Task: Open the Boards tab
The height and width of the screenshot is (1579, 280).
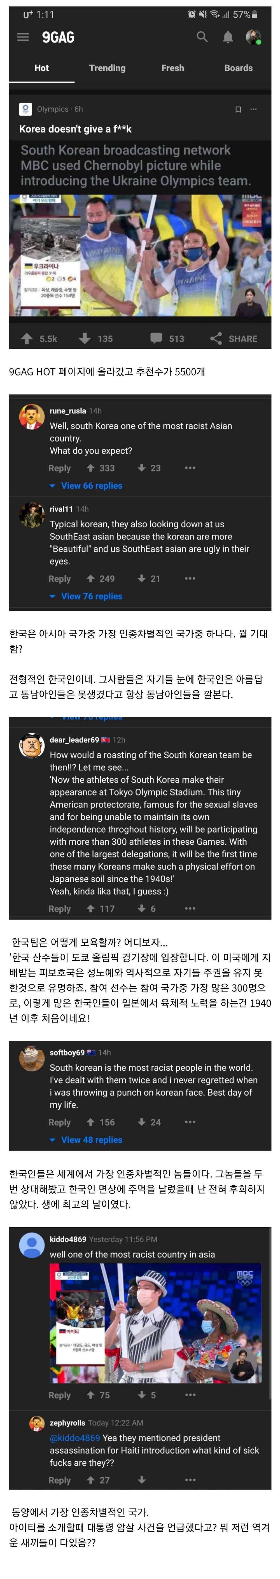Action: tap(238, 68)
